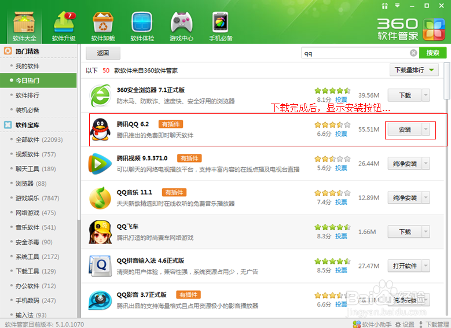Click the gift icon in title bar
The image size is (451, 328).
(x=384, y=6)
